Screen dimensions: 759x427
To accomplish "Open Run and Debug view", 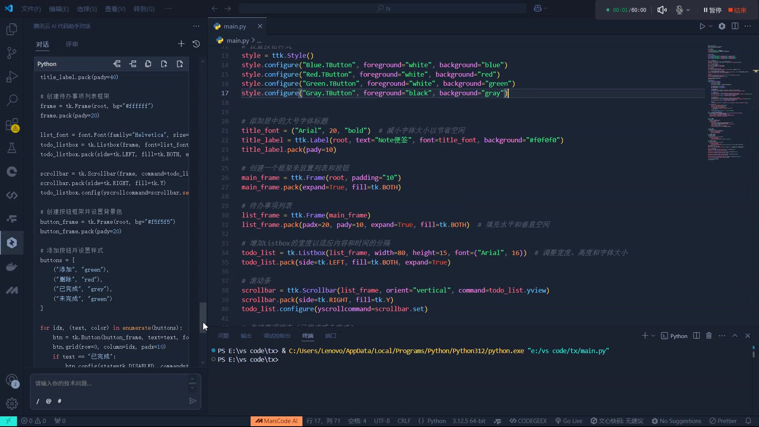I will 12,77.
